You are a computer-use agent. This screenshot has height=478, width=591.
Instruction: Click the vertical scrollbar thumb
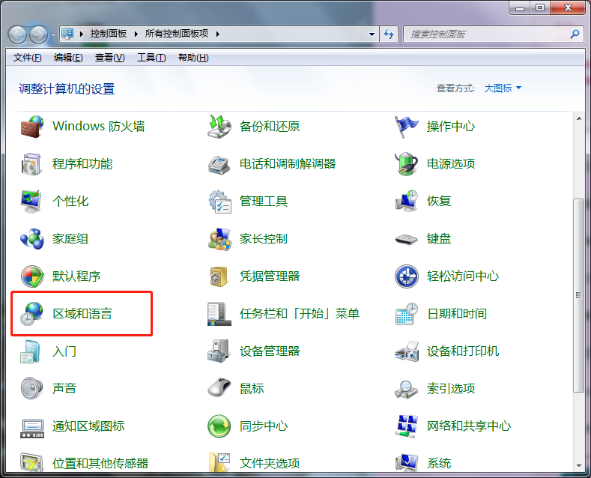[578, 295]
